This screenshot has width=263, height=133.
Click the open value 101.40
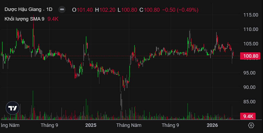pos(85,10)
